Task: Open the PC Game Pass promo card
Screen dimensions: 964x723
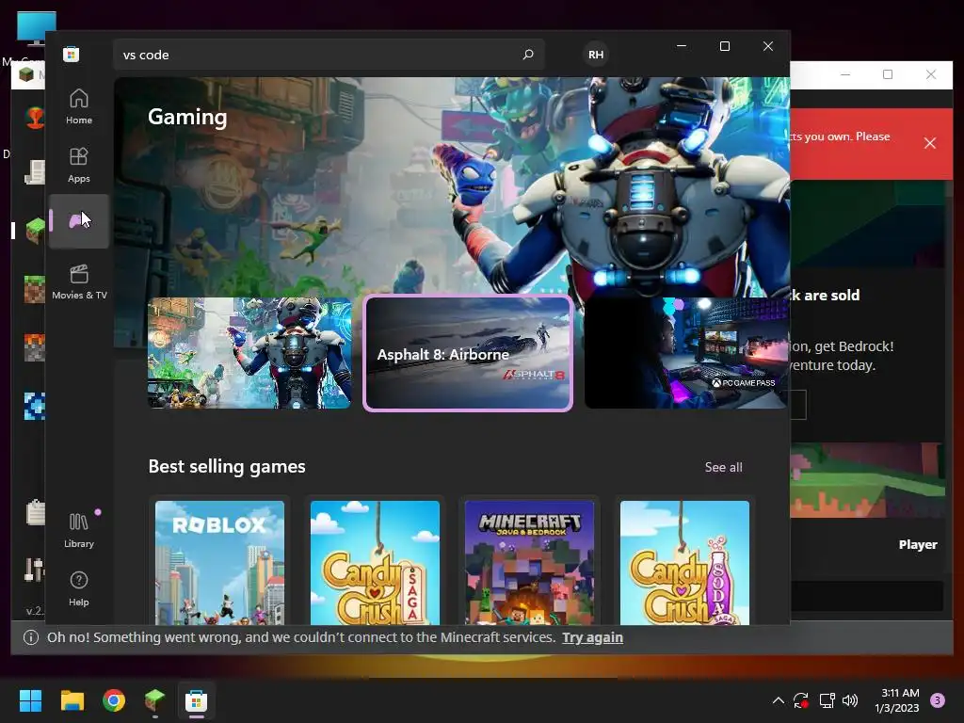Action: (686, 353)
